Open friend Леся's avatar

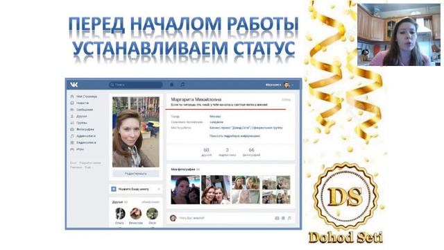[x=153, y=213]
